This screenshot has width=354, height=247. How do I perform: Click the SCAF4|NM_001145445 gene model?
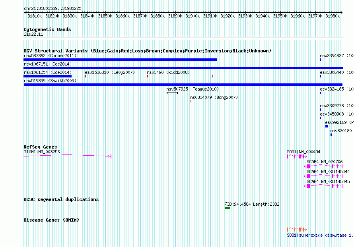(x=323, y=186)
